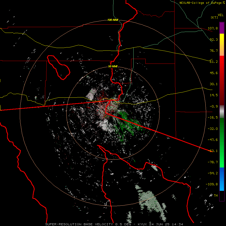Click the -47.6 velocity scale value
226x226 pixels.
[x=213, y=140]
